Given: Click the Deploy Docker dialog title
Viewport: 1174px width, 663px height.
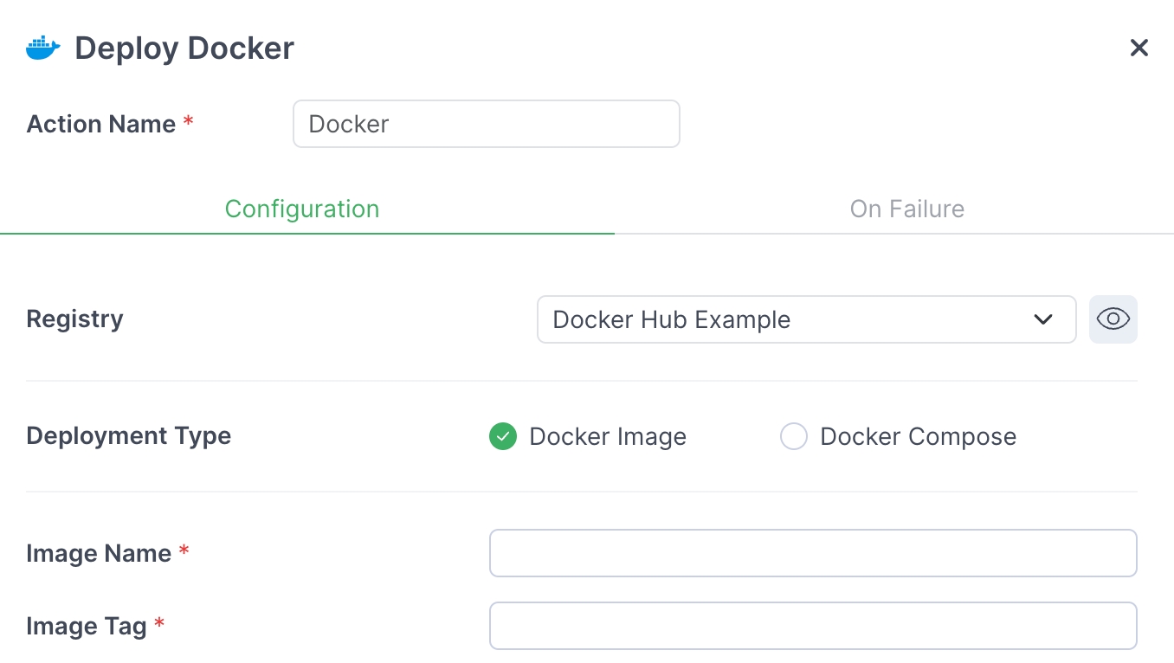Looking at the screenshot, I should coord(184,48).
